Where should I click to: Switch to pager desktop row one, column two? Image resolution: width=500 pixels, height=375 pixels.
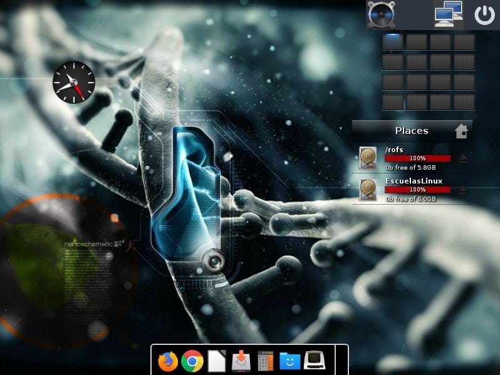417,42
